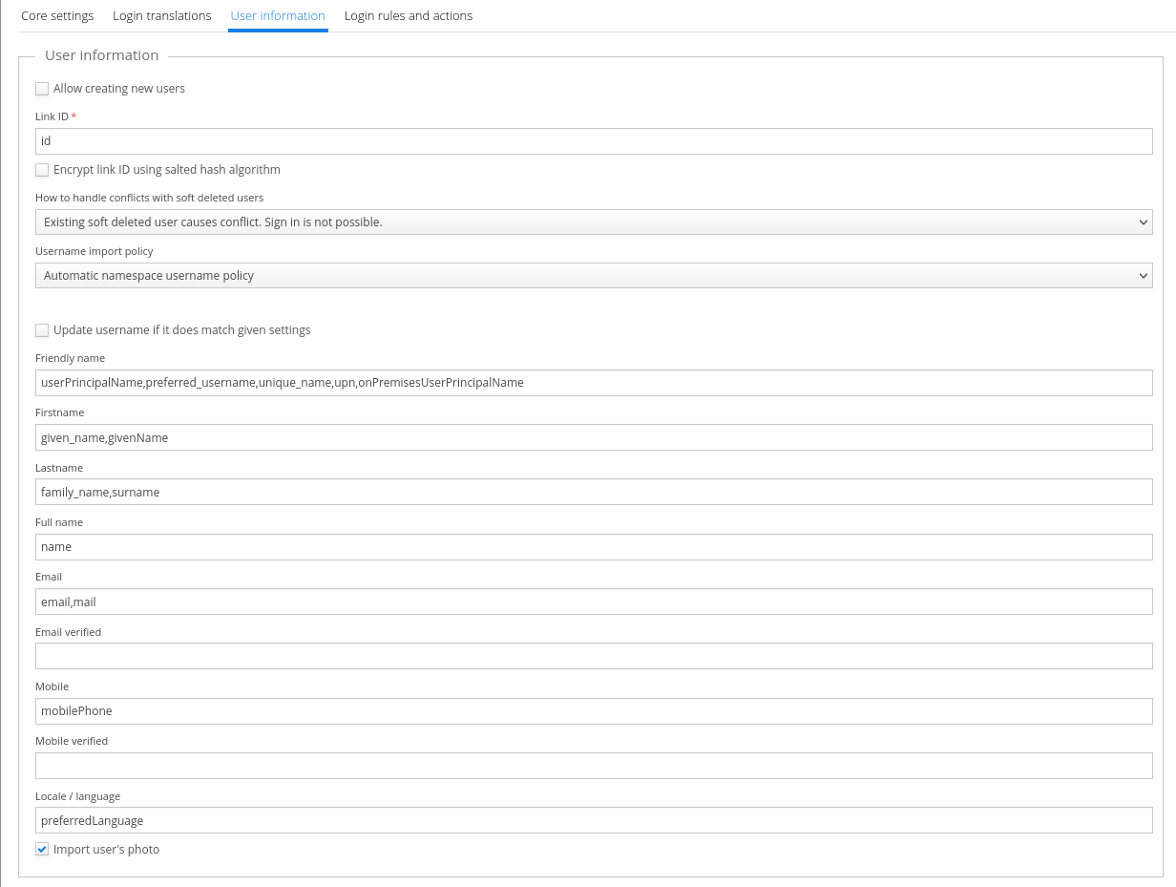
Task: Expand soft deleted users conflict dropdown
Action: point(593,222)
